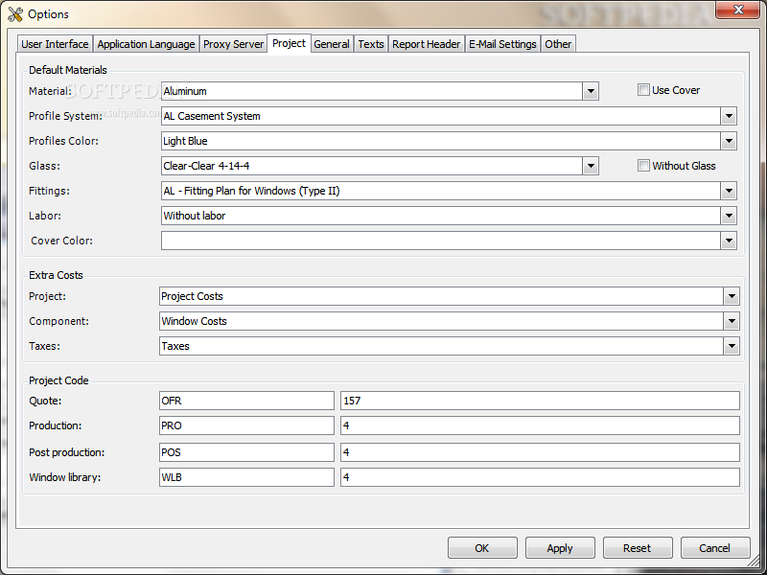Click the Post production: label
The height and width of the screenshot is (575, 767).
66,452
